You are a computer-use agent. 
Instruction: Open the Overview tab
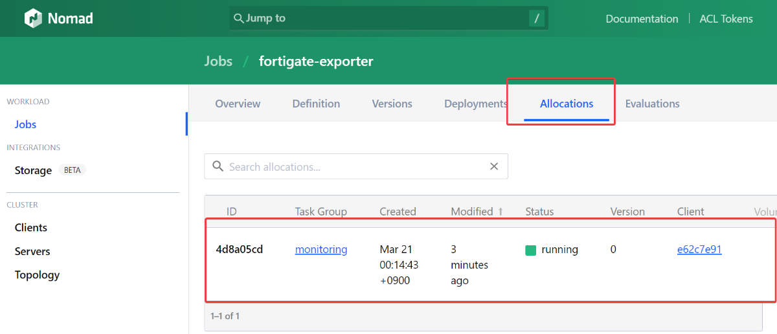(238, 104)
